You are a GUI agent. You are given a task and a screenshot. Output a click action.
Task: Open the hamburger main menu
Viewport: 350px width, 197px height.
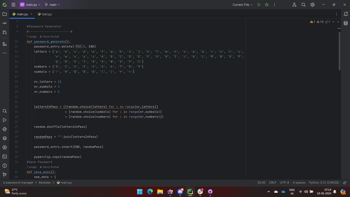click(13, 5)
